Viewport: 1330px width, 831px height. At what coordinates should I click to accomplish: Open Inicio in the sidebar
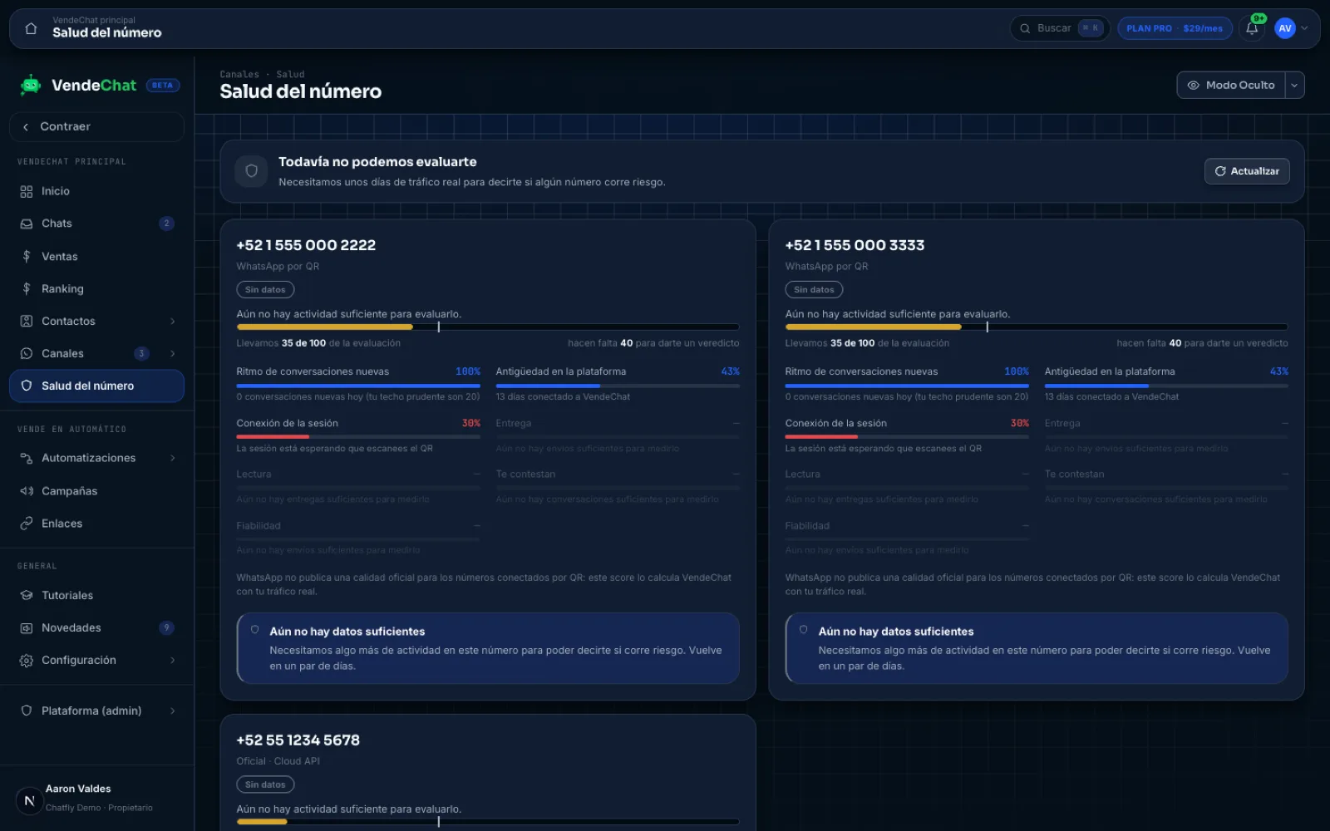[96, 191]
